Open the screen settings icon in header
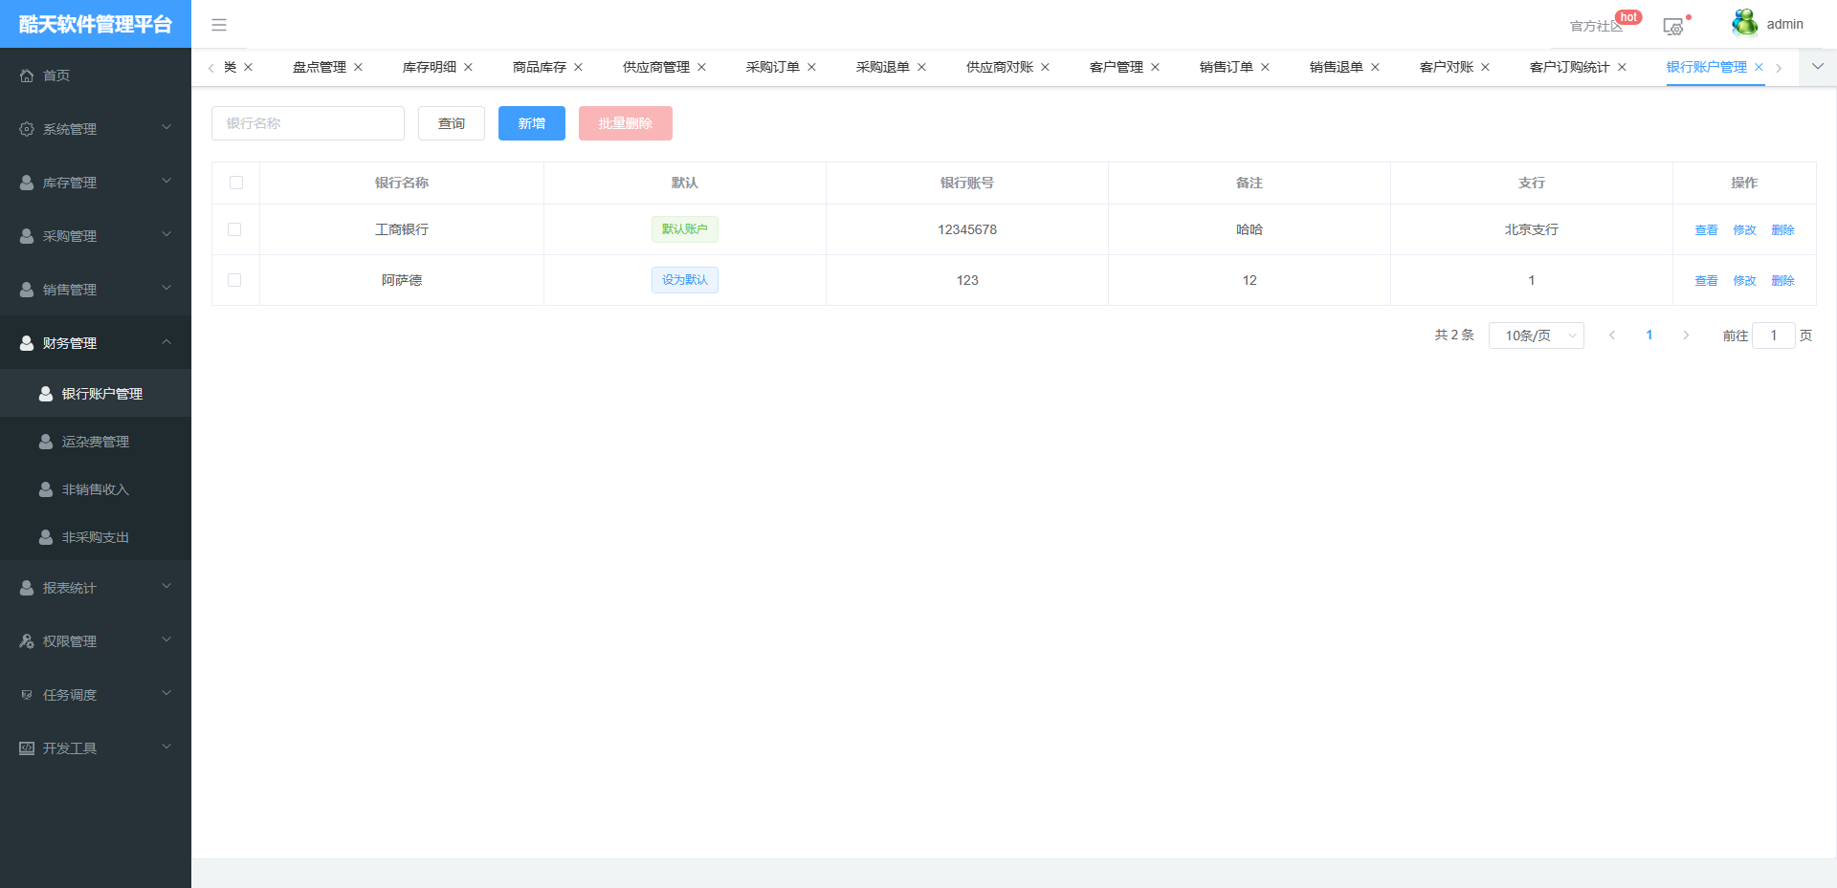 pos(1672,27)
